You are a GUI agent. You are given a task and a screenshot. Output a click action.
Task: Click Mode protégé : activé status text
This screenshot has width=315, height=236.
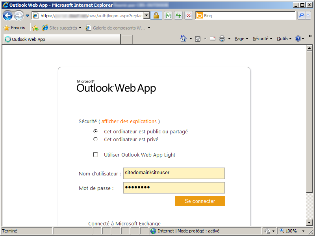[x=198, y=231]
